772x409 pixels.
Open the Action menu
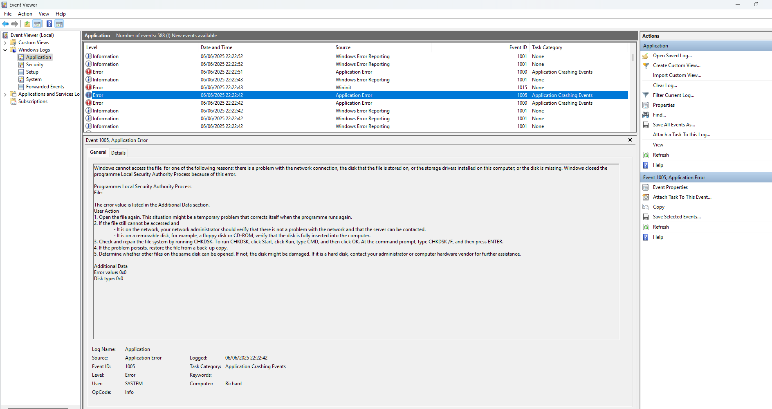(x=25, y=14)
